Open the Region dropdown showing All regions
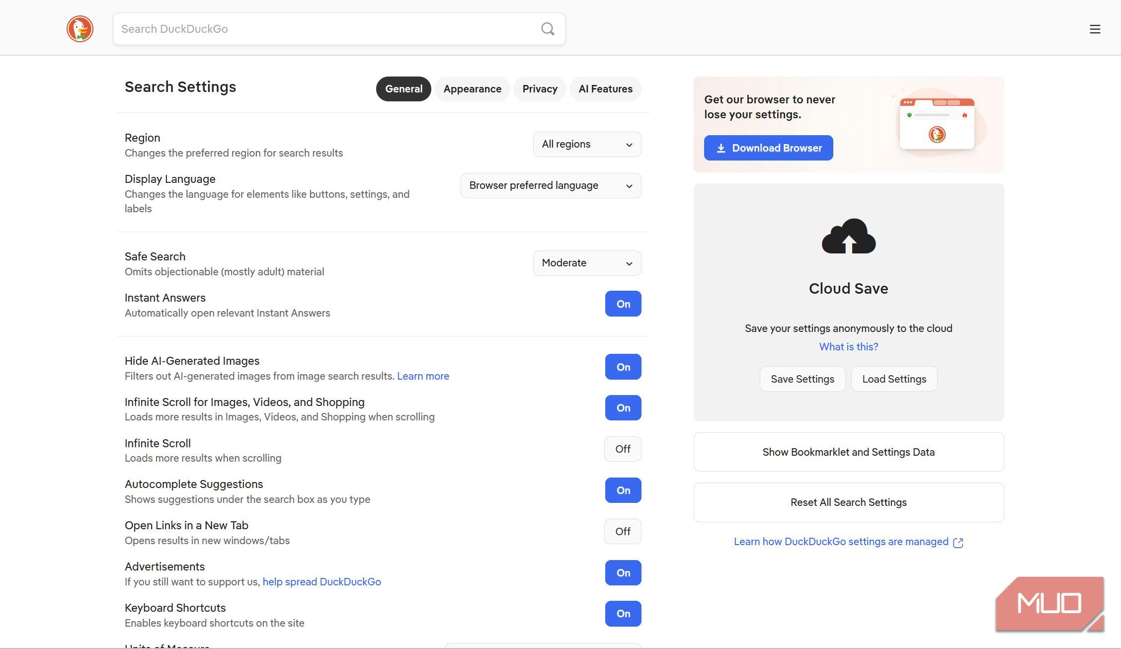 [587, 144]
